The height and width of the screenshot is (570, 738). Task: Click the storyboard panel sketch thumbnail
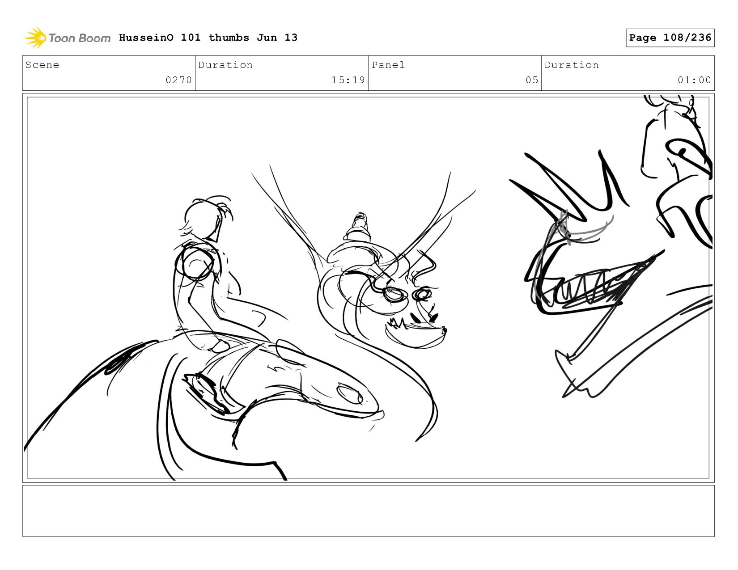(x=368, y=288)
